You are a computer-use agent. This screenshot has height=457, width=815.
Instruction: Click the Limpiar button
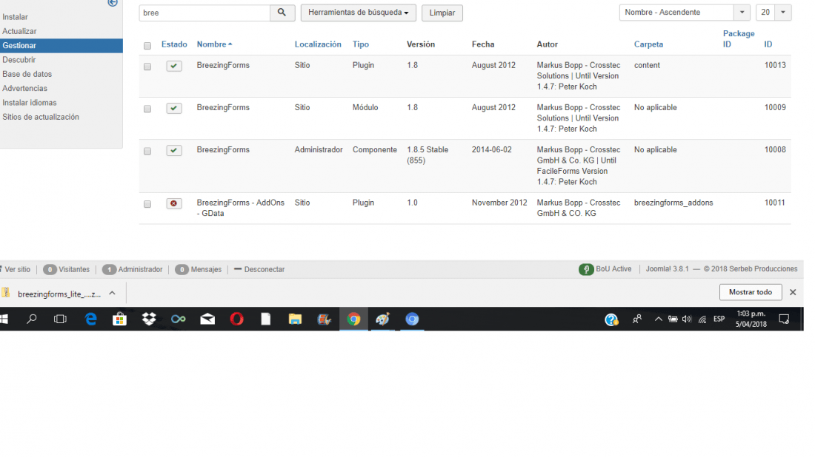442,13
